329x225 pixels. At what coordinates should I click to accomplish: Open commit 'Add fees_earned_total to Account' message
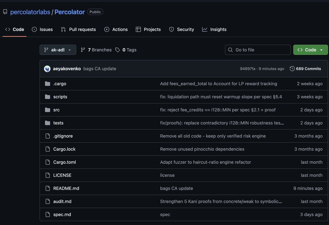219,84
